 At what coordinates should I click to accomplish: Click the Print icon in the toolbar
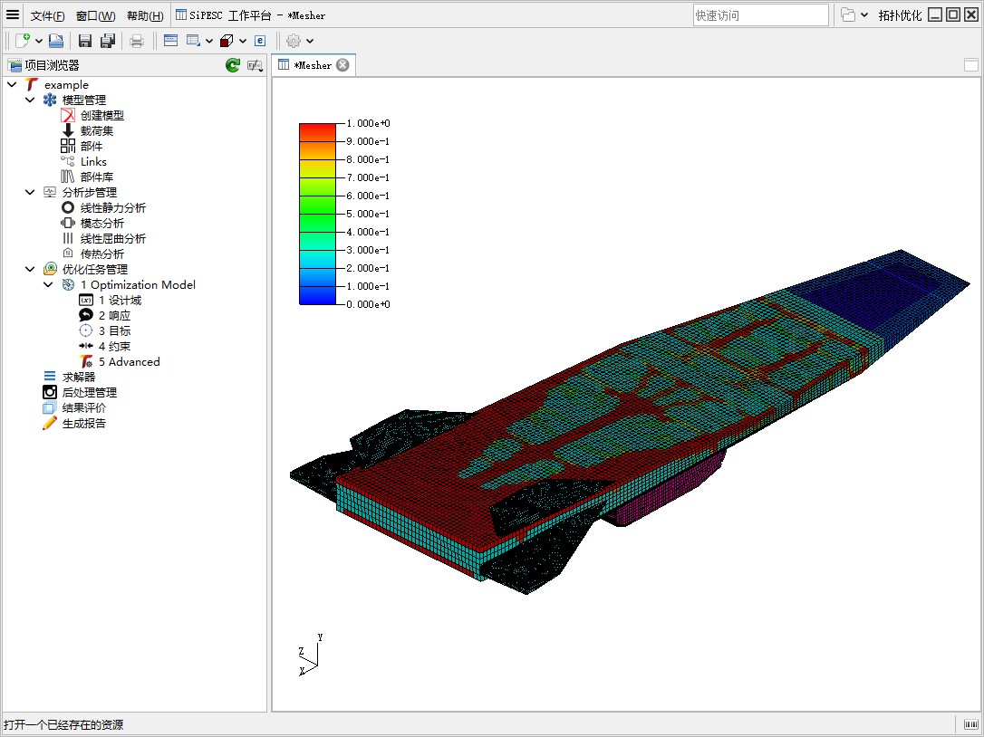(x=137, y=41)
